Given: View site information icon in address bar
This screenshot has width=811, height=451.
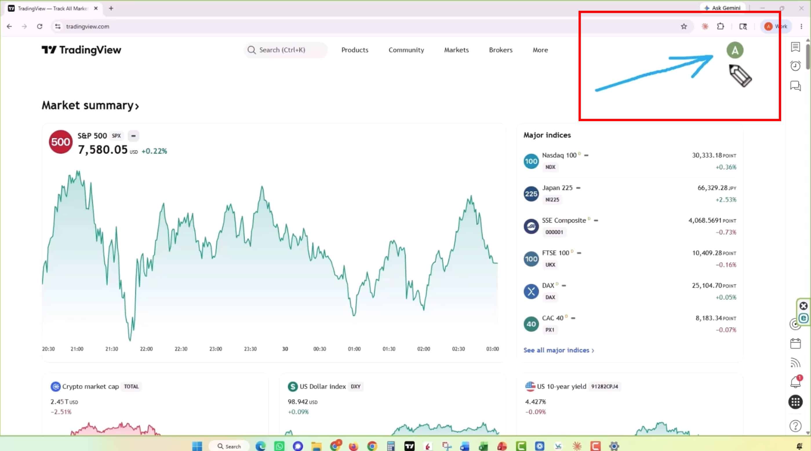Looking at the screenshot, I should [58, 26].
